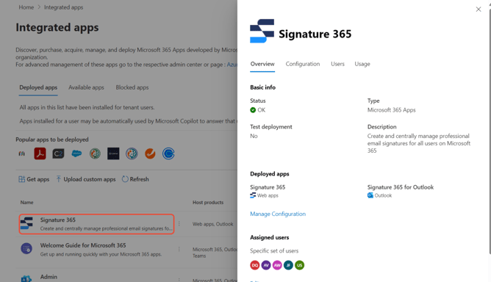Click the Refresh circular arrow icon
The height and width of the screenshot is (282, 491).
pyautogui.click(x=125, y=179)
